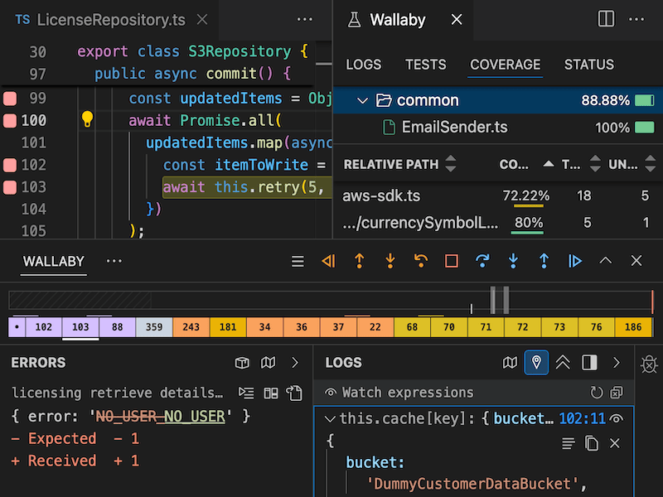This screenshot has height=497, width=663.
Task: Toggle the coverage marker on line 102
Action: click(10, 165)
